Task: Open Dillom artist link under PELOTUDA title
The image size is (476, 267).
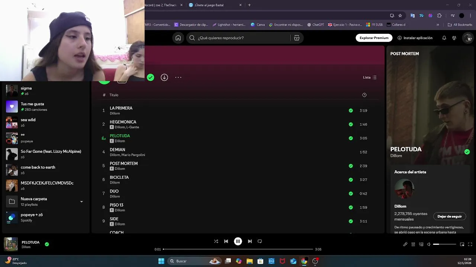Action: click(x=396, y=156)
